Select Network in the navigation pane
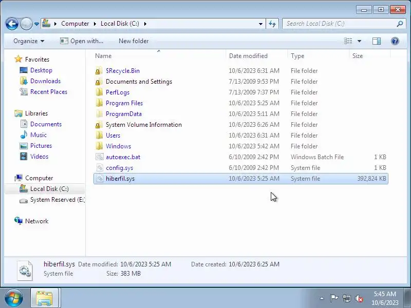The height and width of the screenshot is (308, 411). click(x=31, y=221)
